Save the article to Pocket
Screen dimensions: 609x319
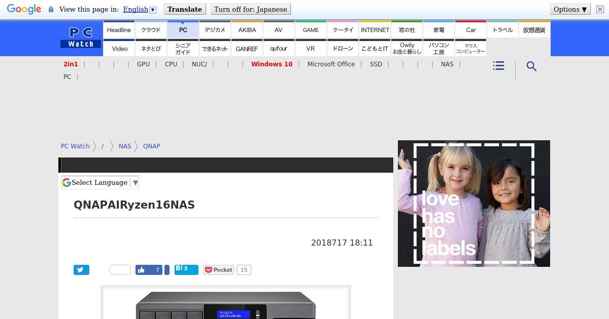pyautogui.click(x=219, y=270)
